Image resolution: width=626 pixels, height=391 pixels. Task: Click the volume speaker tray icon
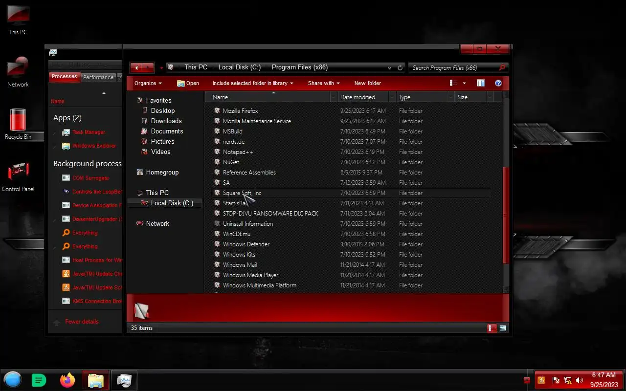(580, 380)
